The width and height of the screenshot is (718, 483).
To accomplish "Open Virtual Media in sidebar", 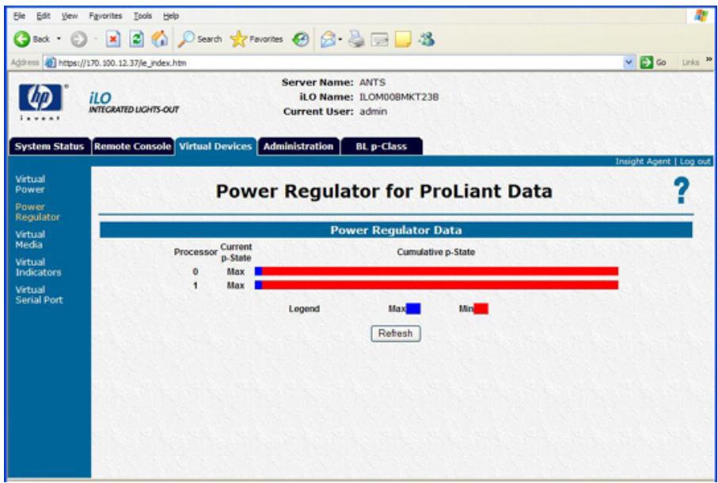I will point(30,239).
